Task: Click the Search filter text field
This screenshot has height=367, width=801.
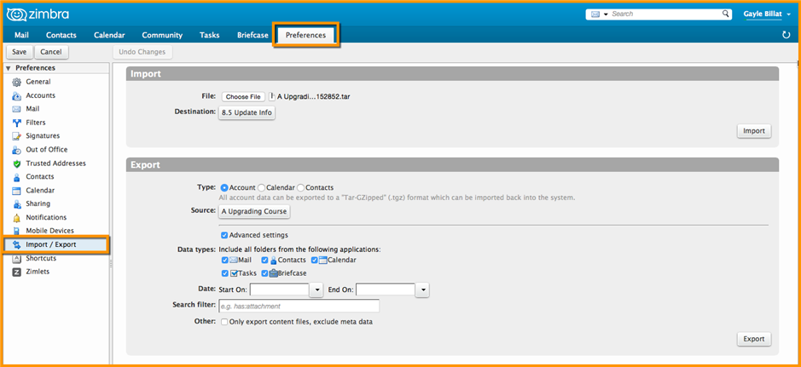Action: pos(299,307)
